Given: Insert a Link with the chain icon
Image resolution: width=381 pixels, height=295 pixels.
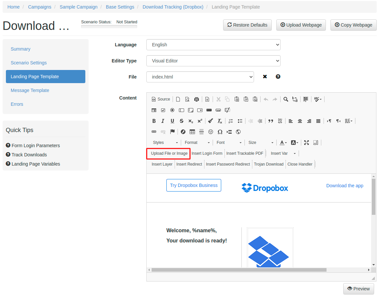Looking at the screenshot, I should point(154,132).
